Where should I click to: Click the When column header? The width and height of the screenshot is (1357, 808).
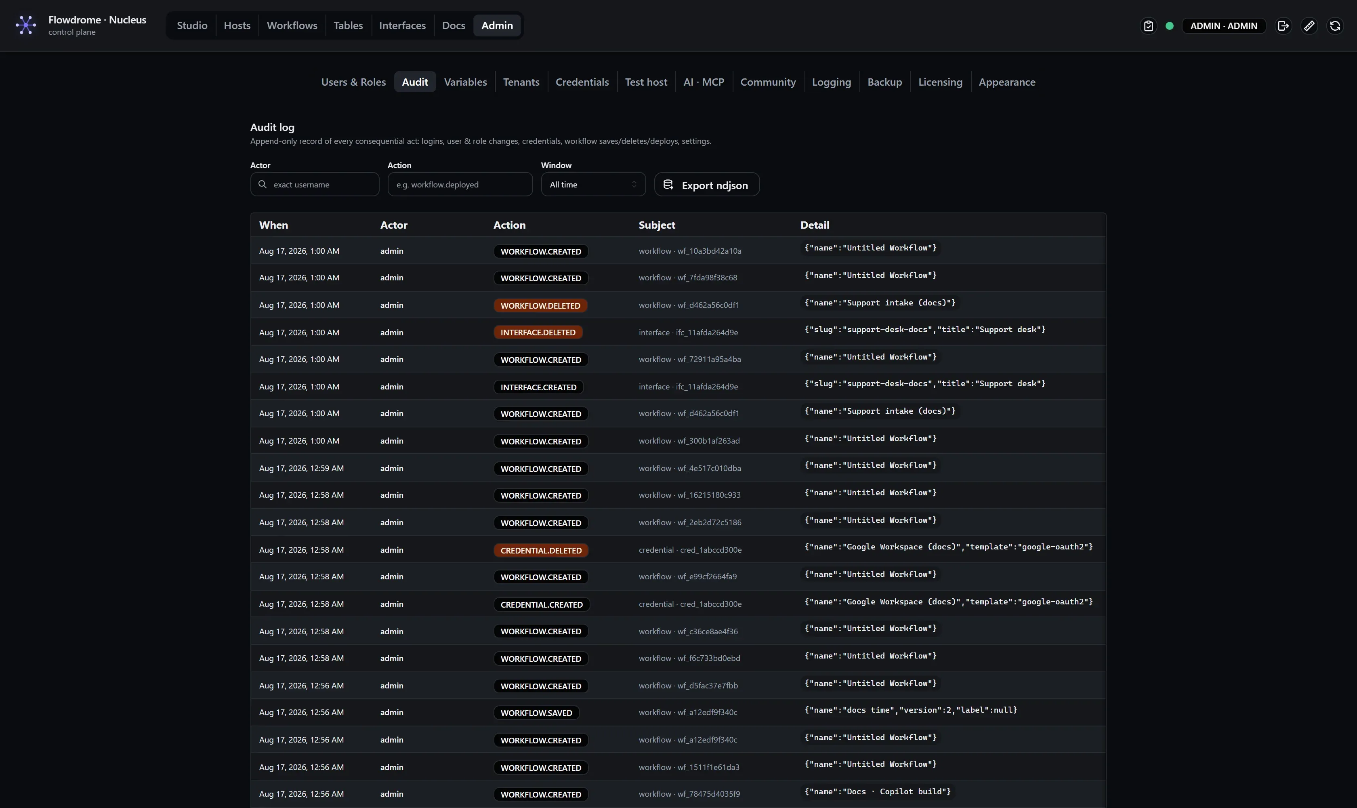(273, 225)
